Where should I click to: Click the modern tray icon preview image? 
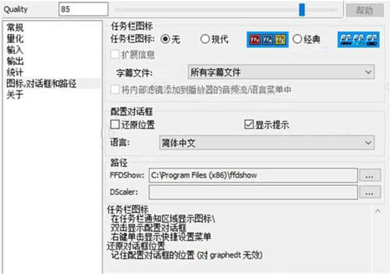coord(267,39)
